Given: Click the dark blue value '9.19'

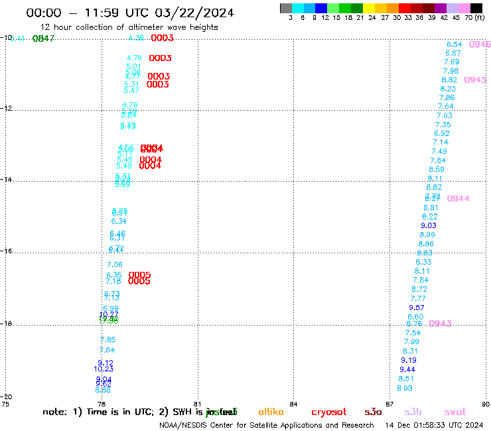Looking at the screenshot, I should point(409,360).
